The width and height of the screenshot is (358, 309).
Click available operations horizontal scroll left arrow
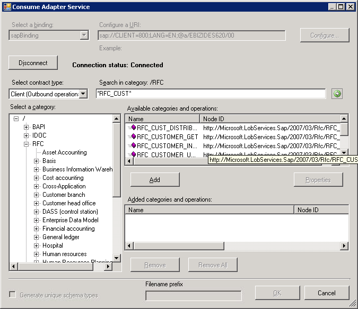(x=129, y=161)
